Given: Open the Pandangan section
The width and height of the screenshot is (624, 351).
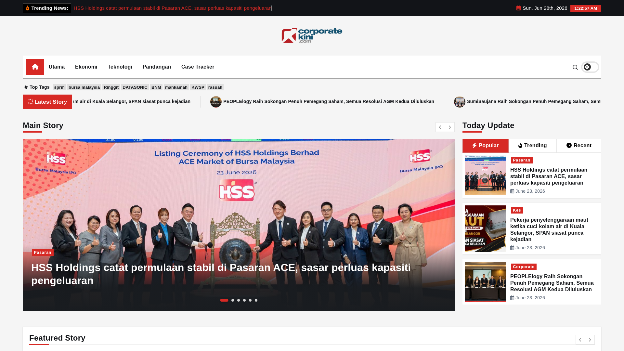Looking at the screenshot, I should point(157,67).
